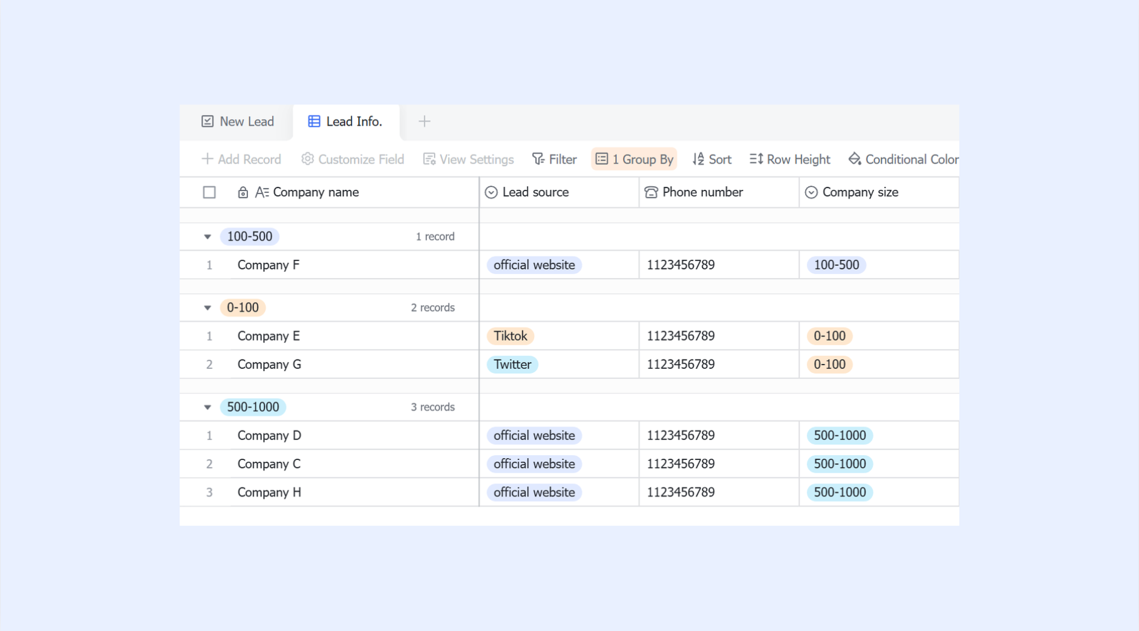Collapse the 0-100 group

point(207,308)
